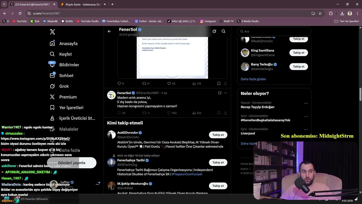Bookmark the letter image post
Image resolution: width=362 pixels, height=204 pixels.
click(219, 84)
